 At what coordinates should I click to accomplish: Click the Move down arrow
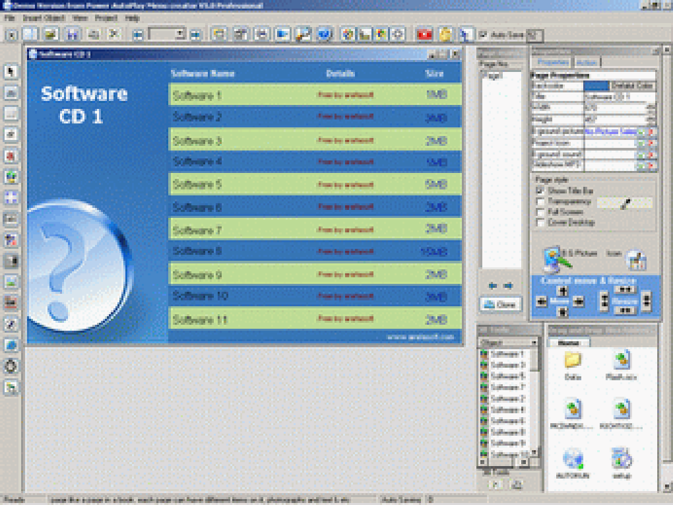pos(561,312)
